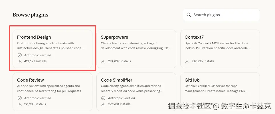Open the GitHub plugin title
Image resolution: width=275 pixels, height=114 pixels.
click(192, 80)
